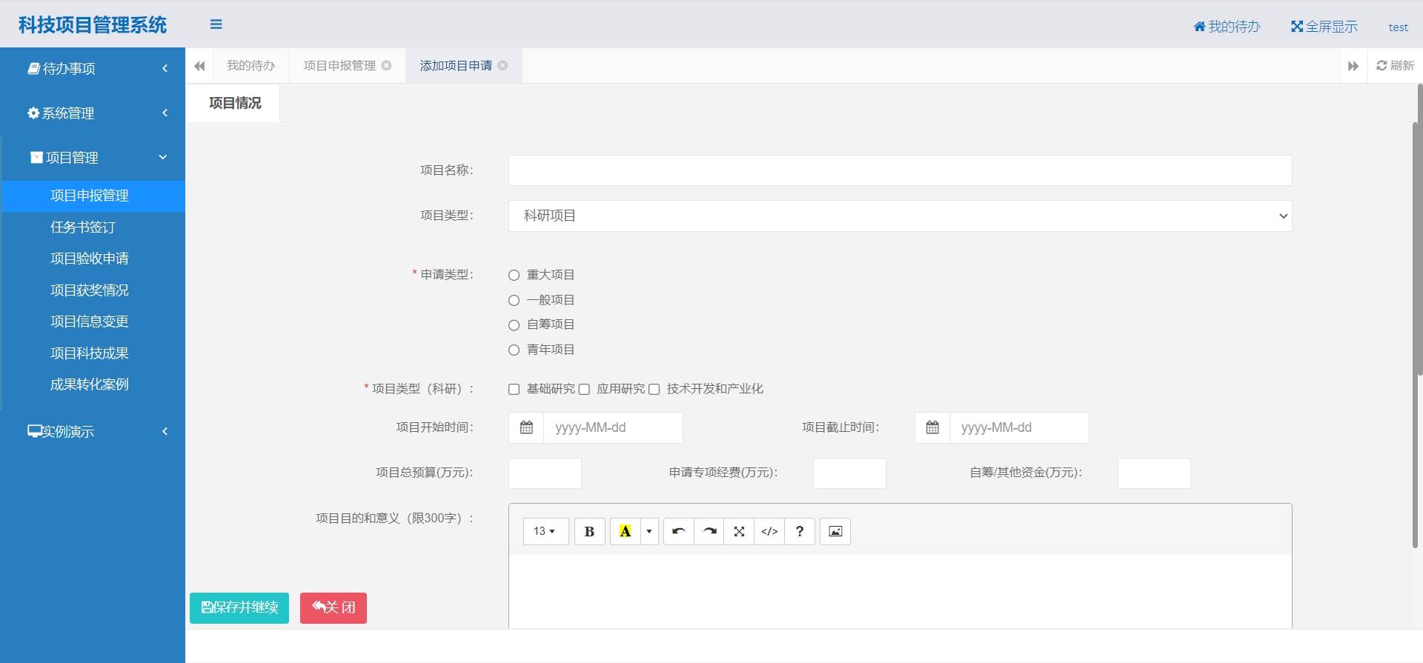Click the redo arrow in the editor
The image size is (1423, 663).
(x=709, y=531)
